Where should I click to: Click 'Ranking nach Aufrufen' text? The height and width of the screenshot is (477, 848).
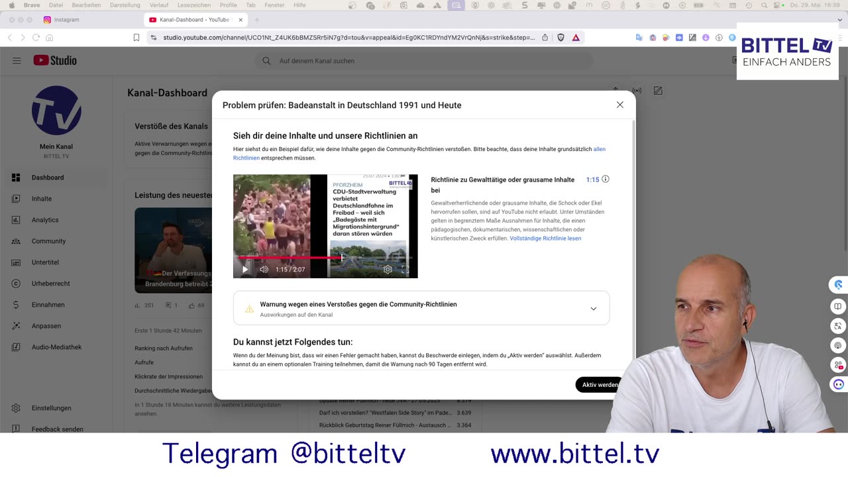tap(164, 348)
